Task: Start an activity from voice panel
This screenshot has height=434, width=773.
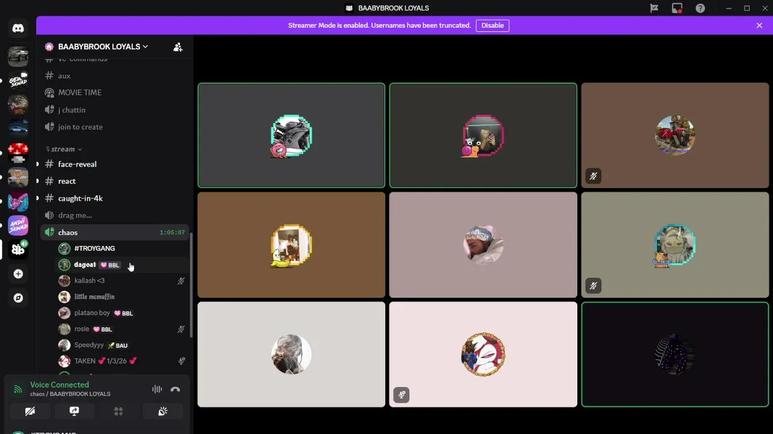Action: point(118,411)
